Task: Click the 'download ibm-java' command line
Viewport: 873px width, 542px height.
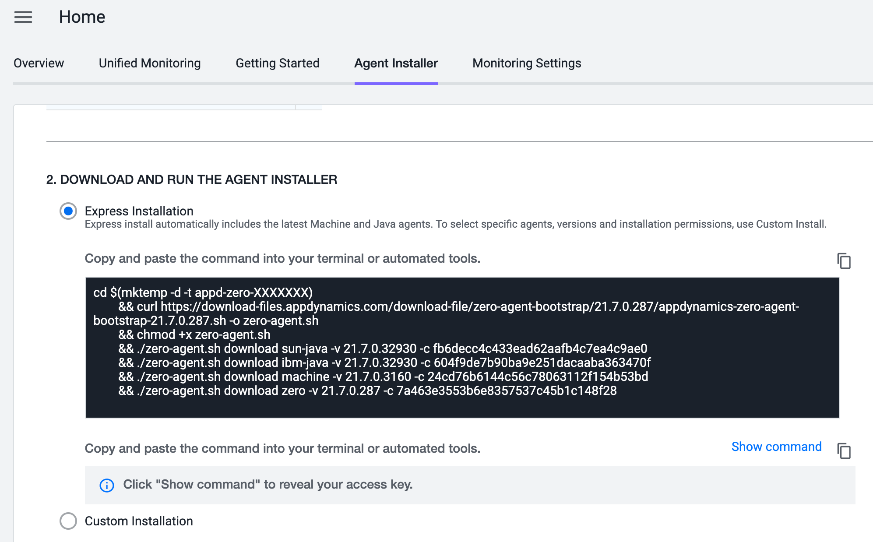Action: (384, 363)
